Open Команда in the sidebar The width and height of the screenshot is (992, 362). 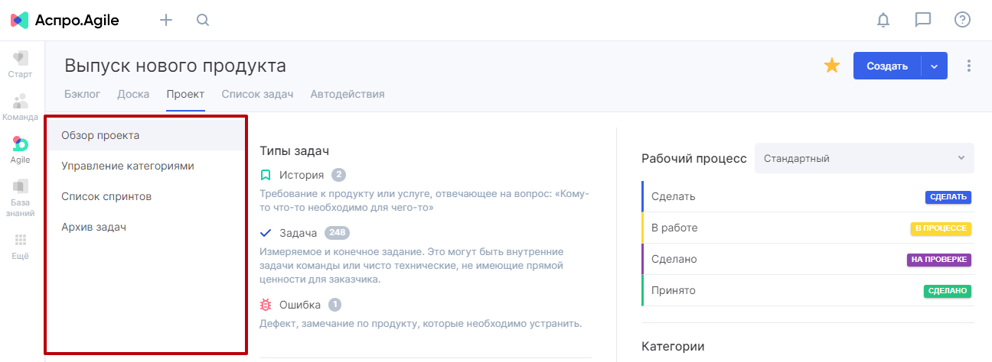[x=21, y=107]
